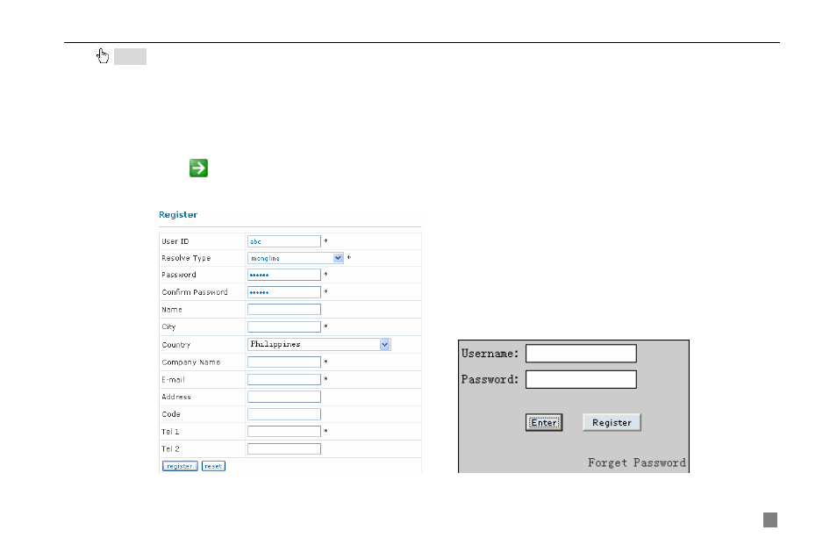The height and width of the screenshot is (559, 837).
Task: Click the Name input field
Action: [x=284, y=309]
